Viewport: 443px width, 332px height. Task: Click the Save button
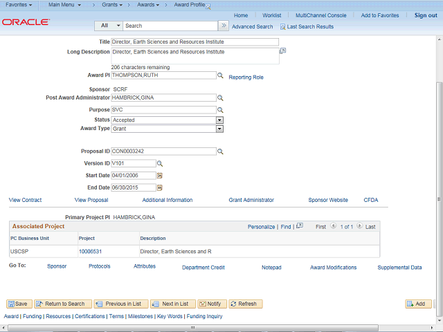19,304
